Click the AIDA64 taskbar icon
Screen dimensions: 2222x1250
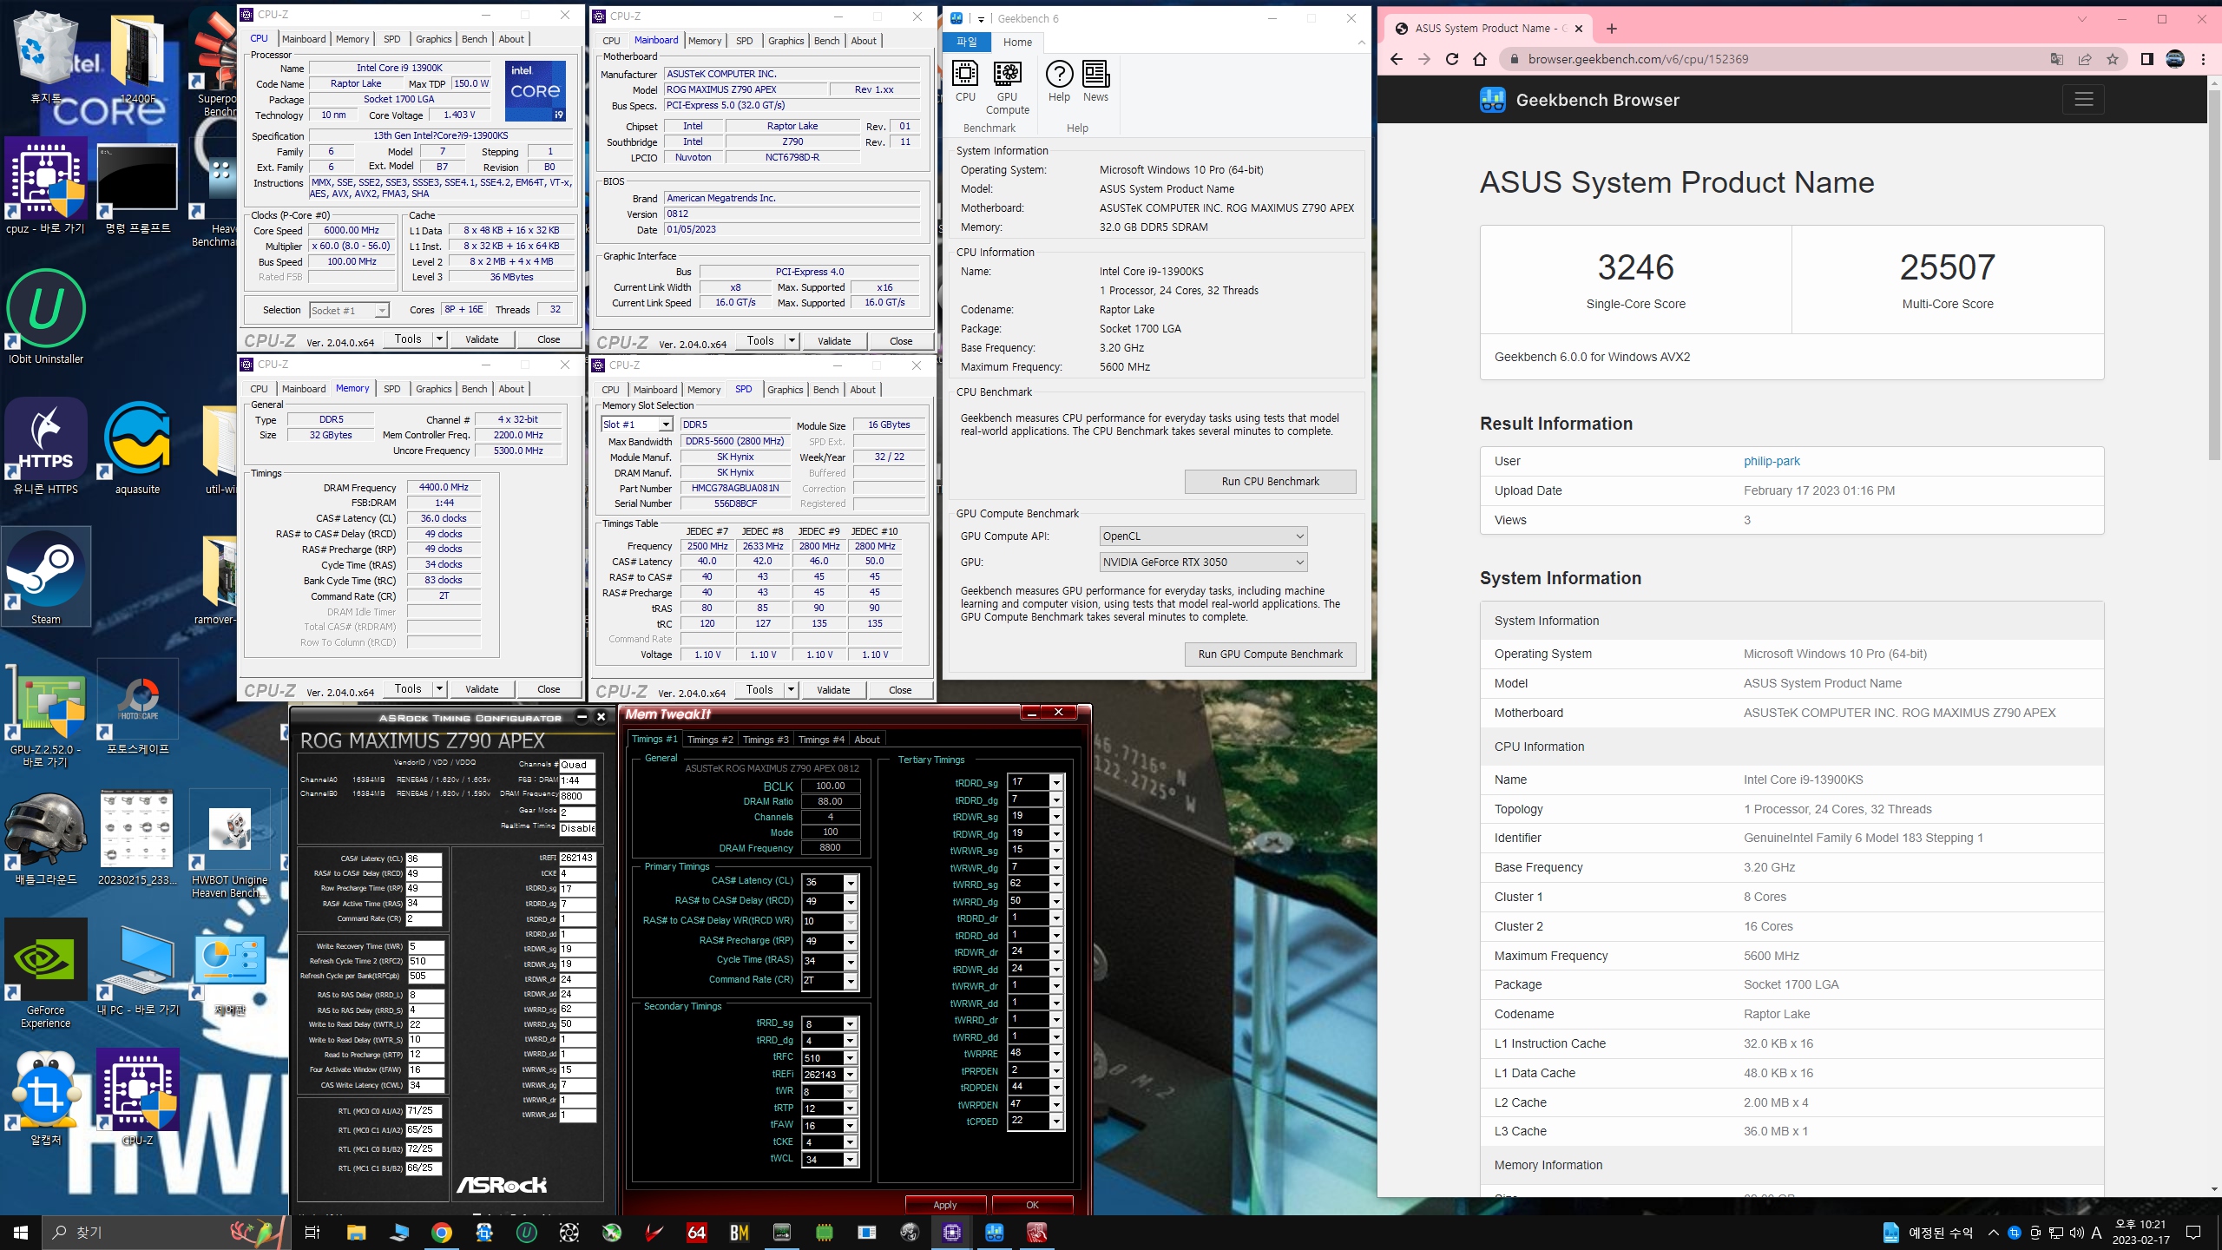696,1233
